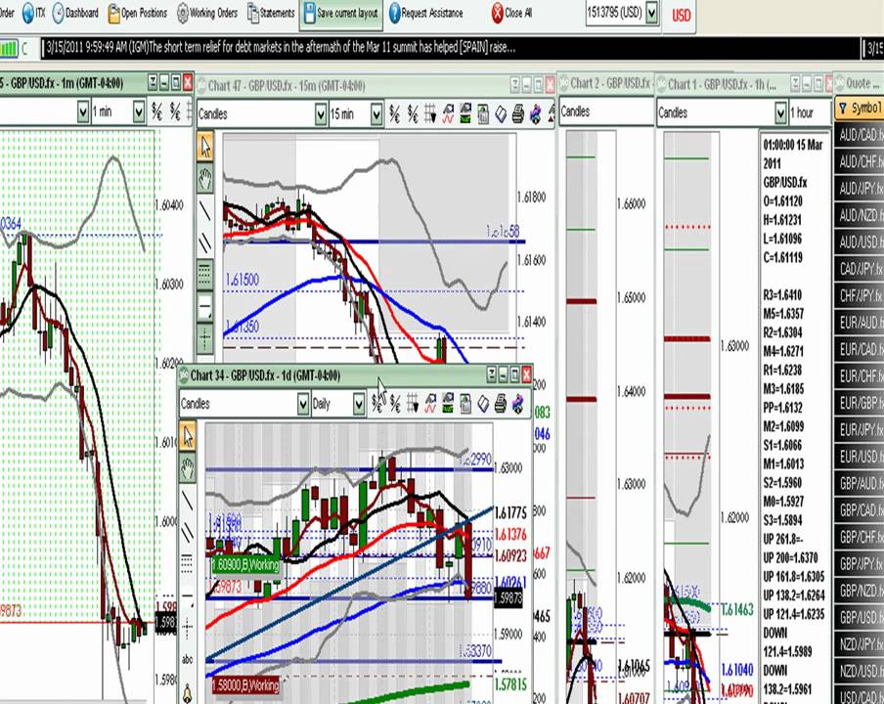Click the red USD currency label
The height and width of the screenshot is (704, 884).
pos(681,16)
